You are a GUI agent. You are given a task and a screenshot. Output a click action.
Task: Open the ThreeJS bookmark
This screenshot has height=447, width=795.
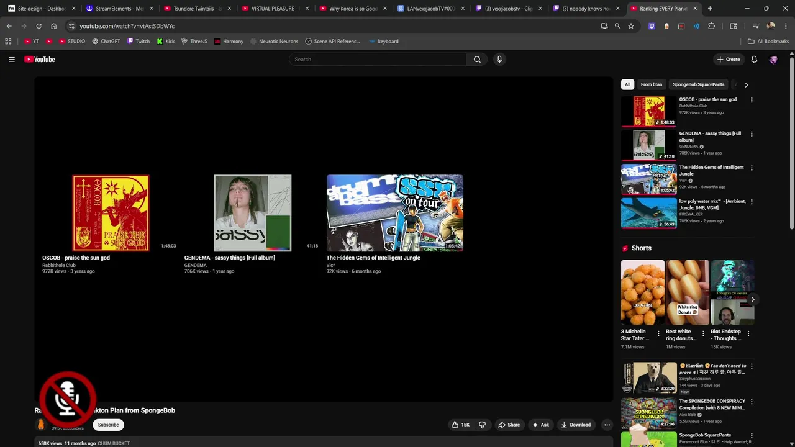pos(194,41)
